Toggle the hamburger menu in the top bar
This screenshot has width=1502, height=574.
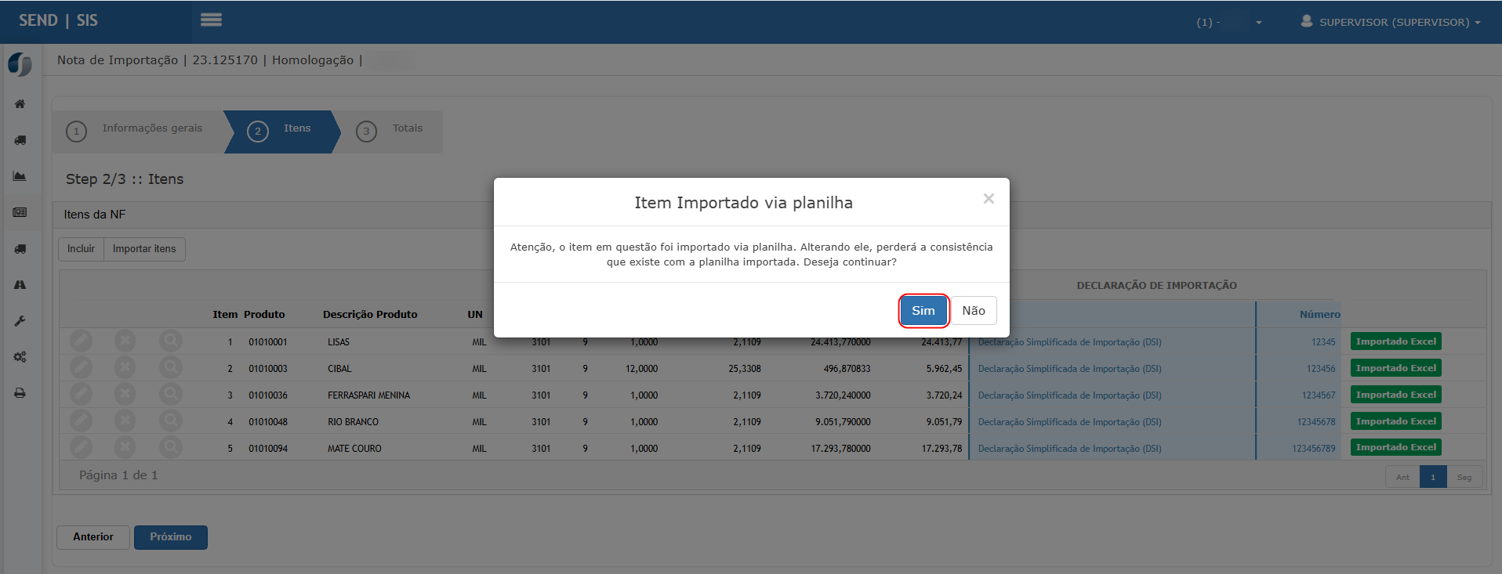pos(211,20)
